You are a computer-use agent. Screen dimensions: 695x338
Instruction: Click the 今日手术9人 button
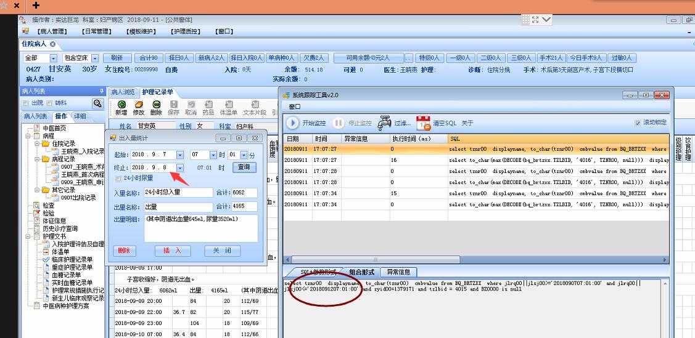(585, 58)
